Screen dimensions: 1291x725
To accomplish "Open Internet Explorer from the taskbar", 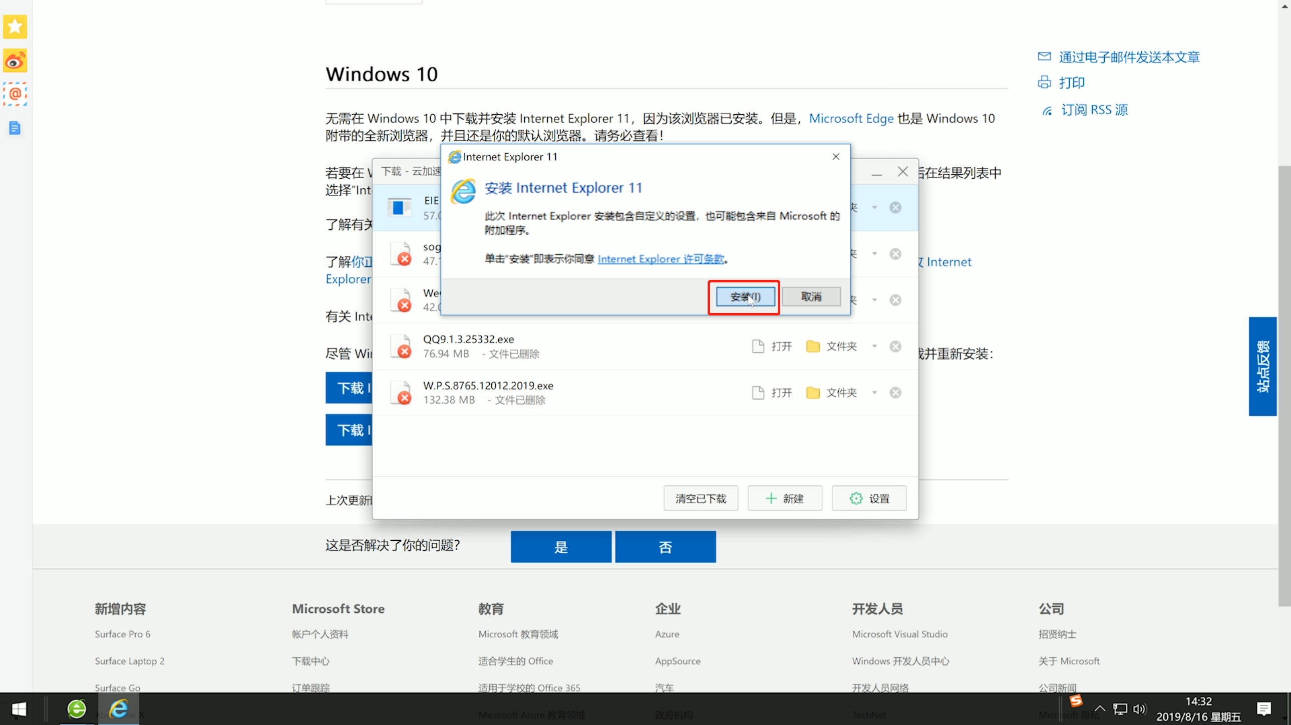I will pos(118,709).
